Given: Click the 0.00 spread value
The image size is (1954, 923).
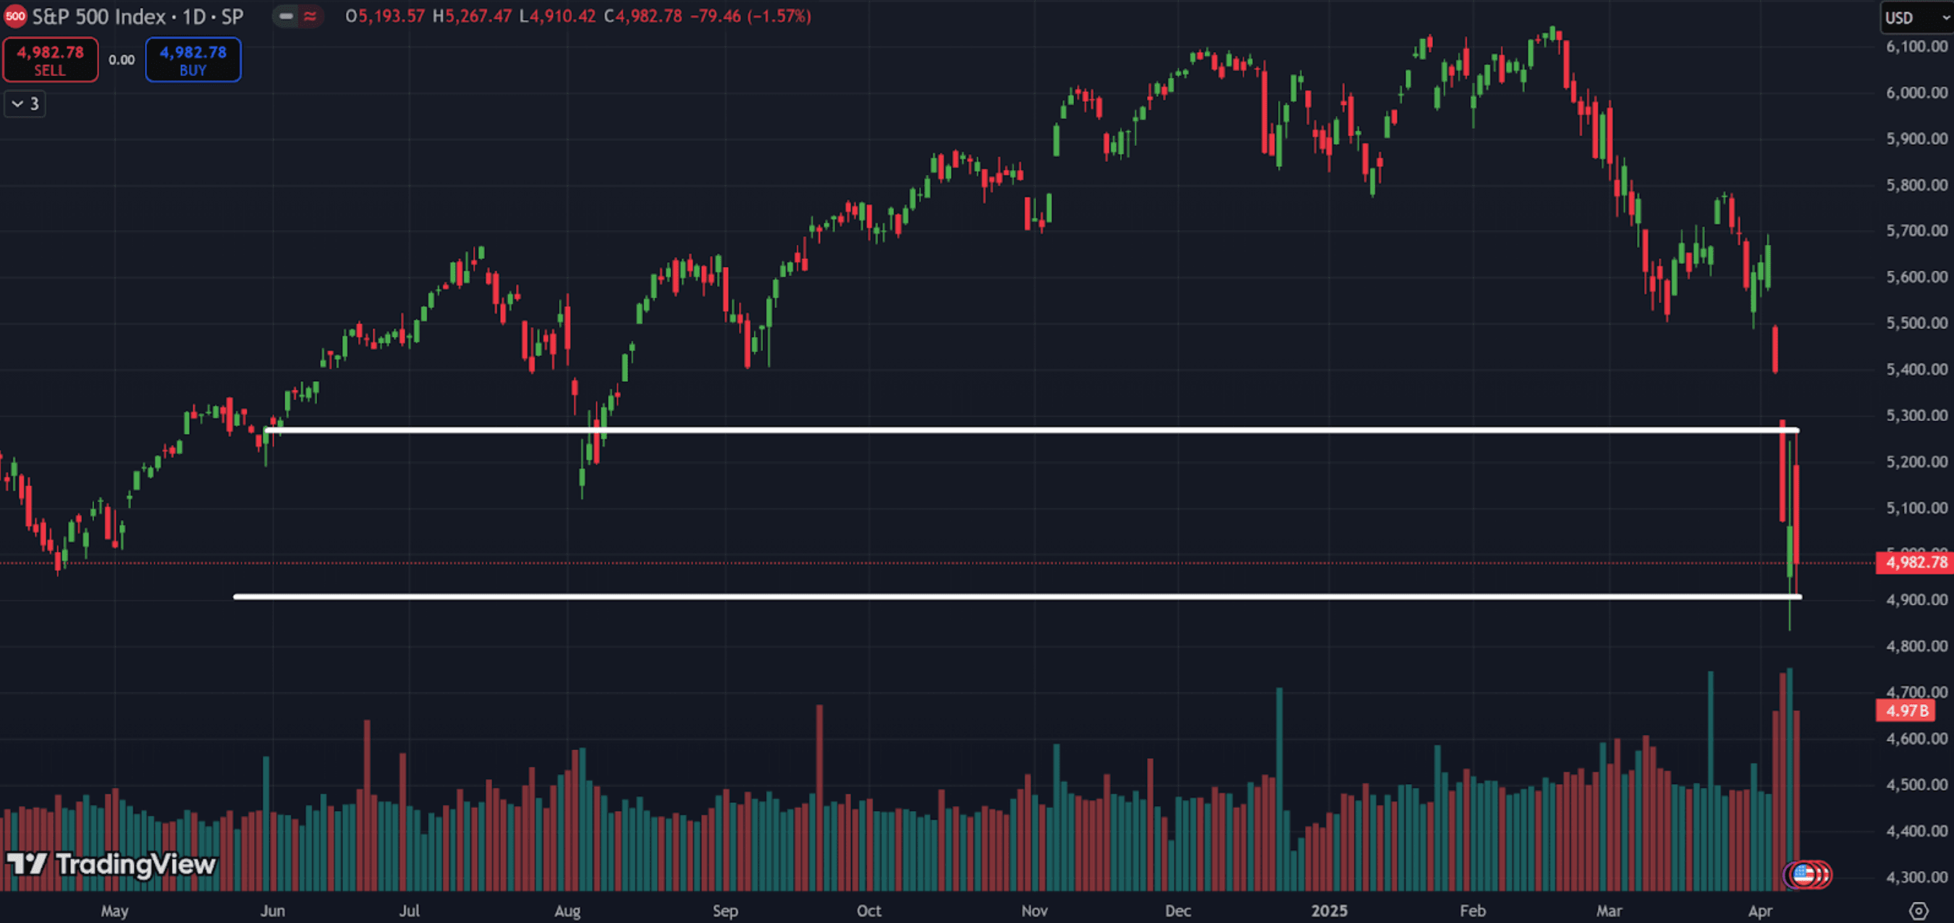Looking at the screenshot, I should click(122, 60).
